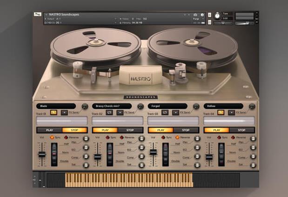Click the Track 02 volume fader
The height and width of the screenshot is (197, 288).
(98, 156)
